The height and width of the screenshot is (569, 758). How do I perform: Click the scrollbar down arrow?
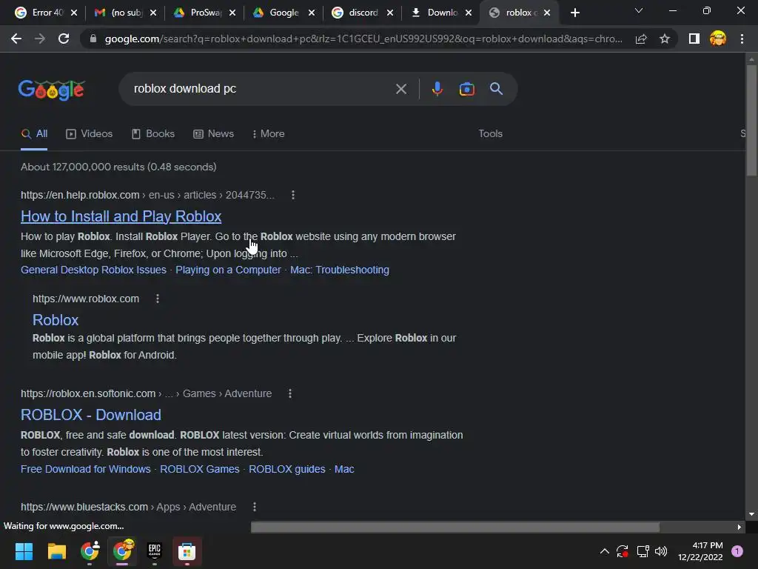click(751, 514)
